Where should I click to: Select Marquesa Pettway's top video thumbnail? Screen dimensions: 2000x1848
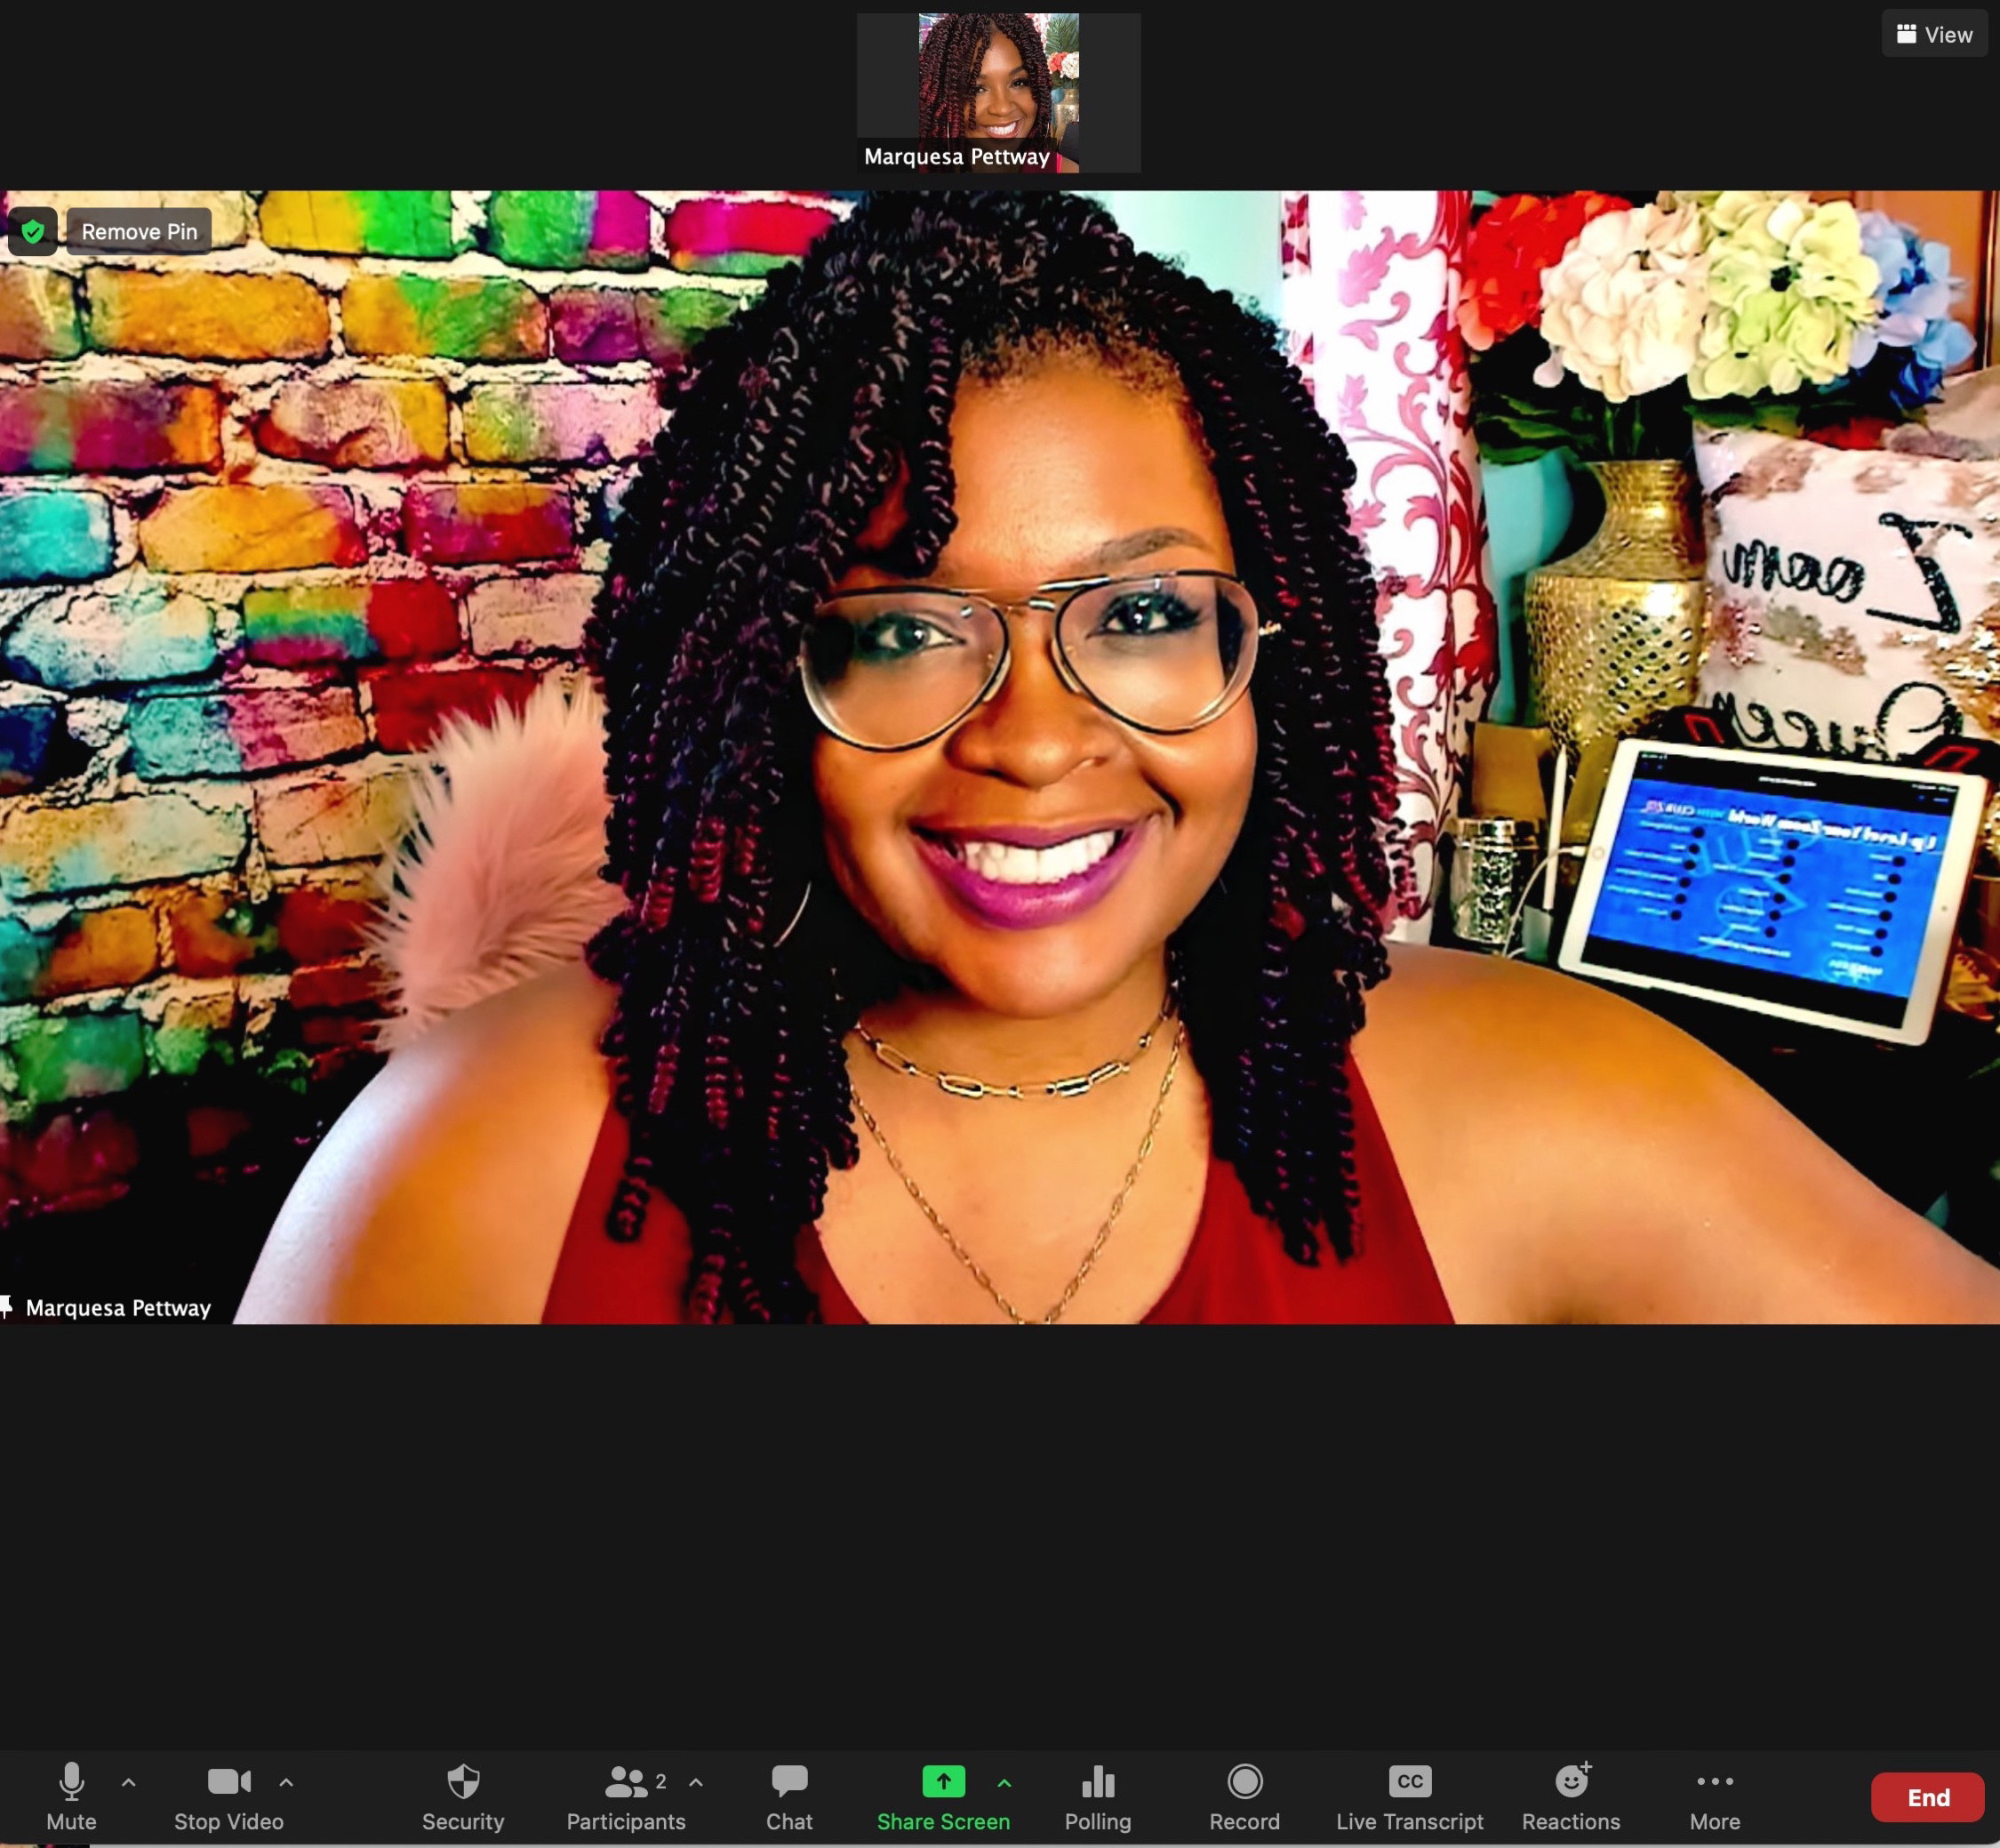pyautogui.click(x=997, y=92)
